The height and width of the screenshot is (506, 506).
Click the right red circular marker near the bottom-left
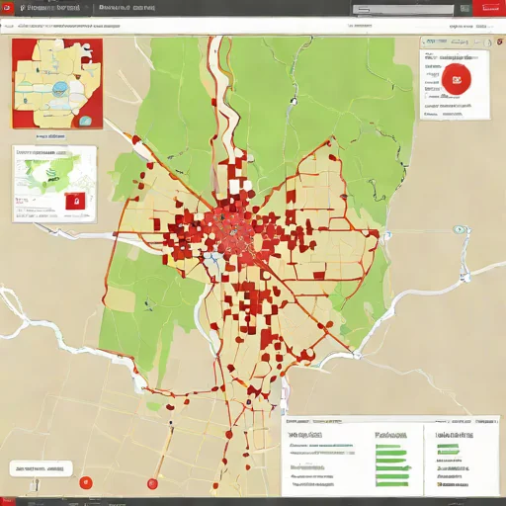(152, 483)
